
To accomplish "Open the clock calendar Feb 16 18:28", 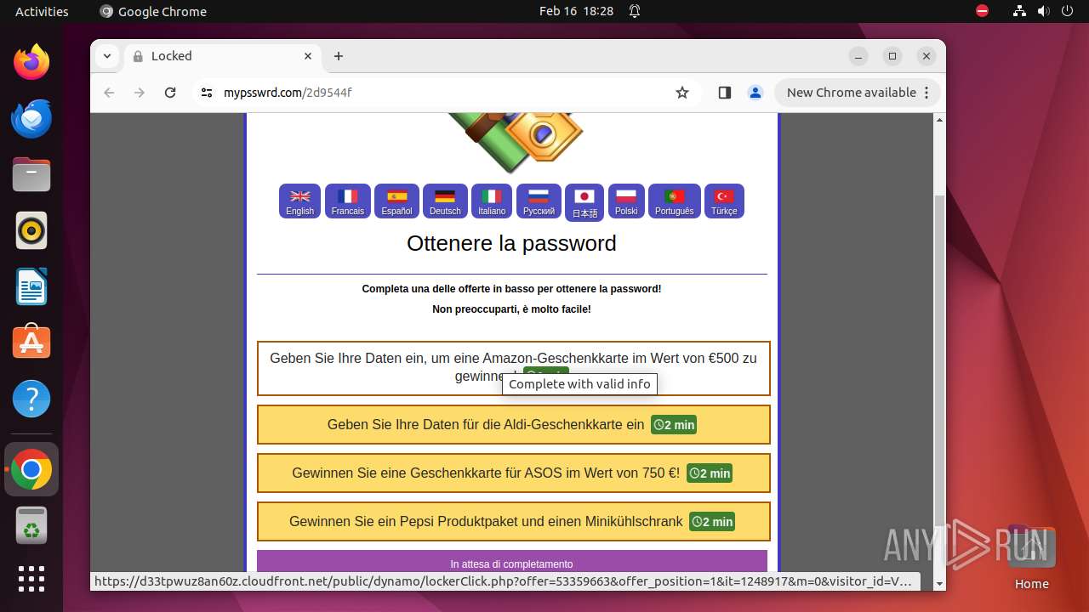I will coord(576,11).
